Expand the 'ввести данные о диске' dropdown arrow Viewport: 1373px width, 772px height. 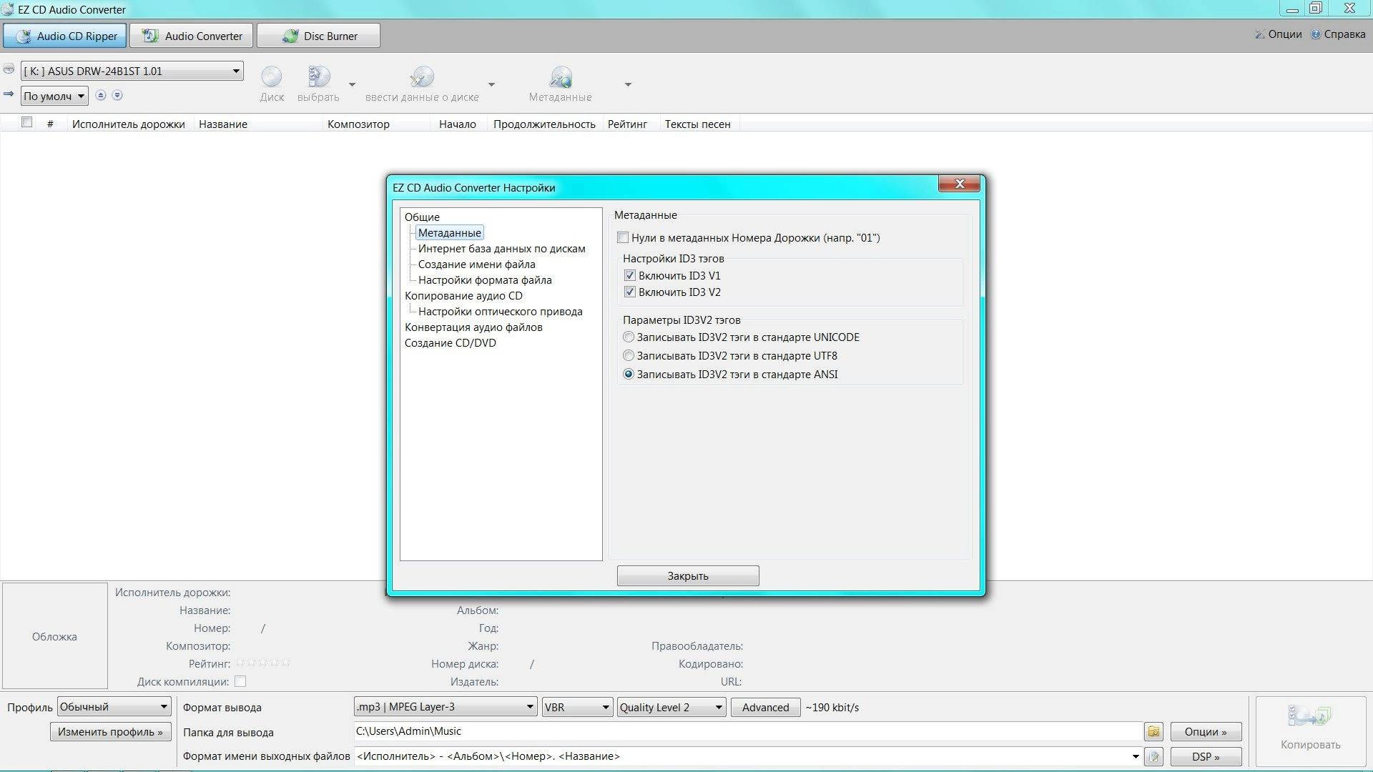tap(491, 84)
